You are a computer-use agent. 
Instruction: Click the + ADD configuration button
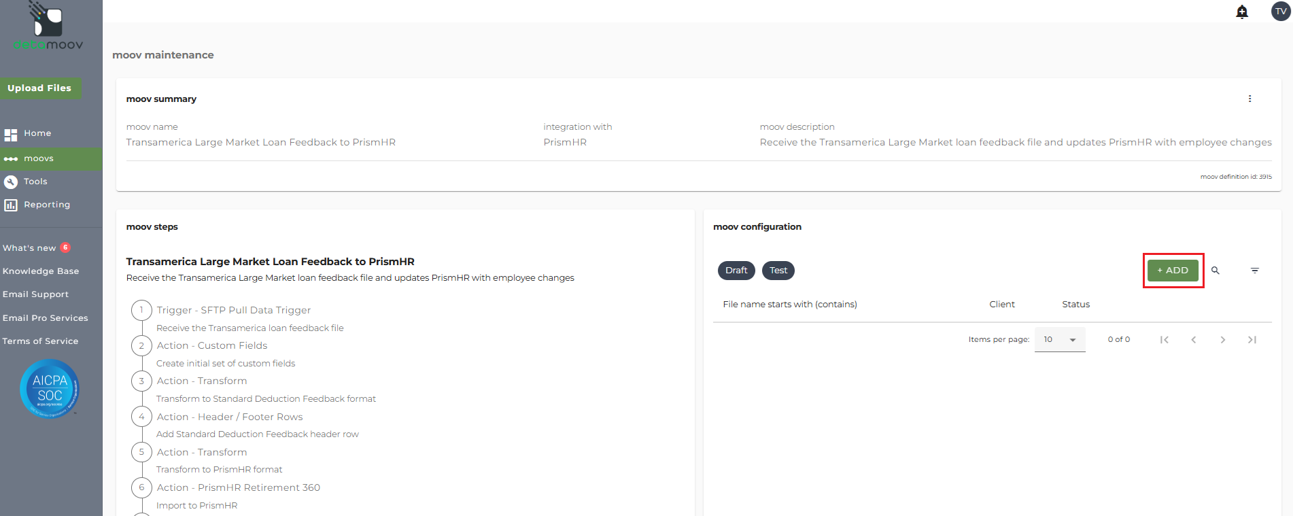(1173, 271)
